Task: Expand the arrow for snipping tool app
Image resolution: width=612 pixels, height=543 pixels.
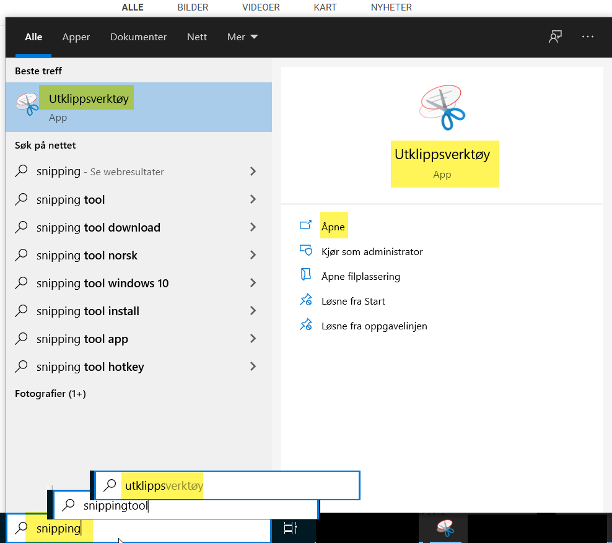Action: (x=253, y=339)
